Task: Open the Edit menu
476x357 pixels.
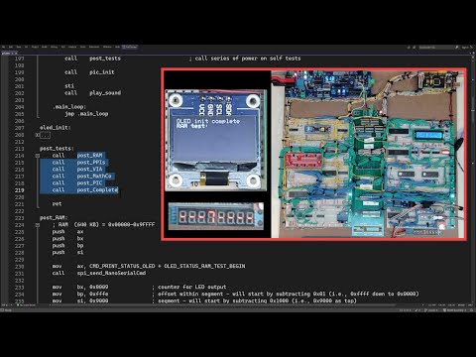Action: pos(11,47)
